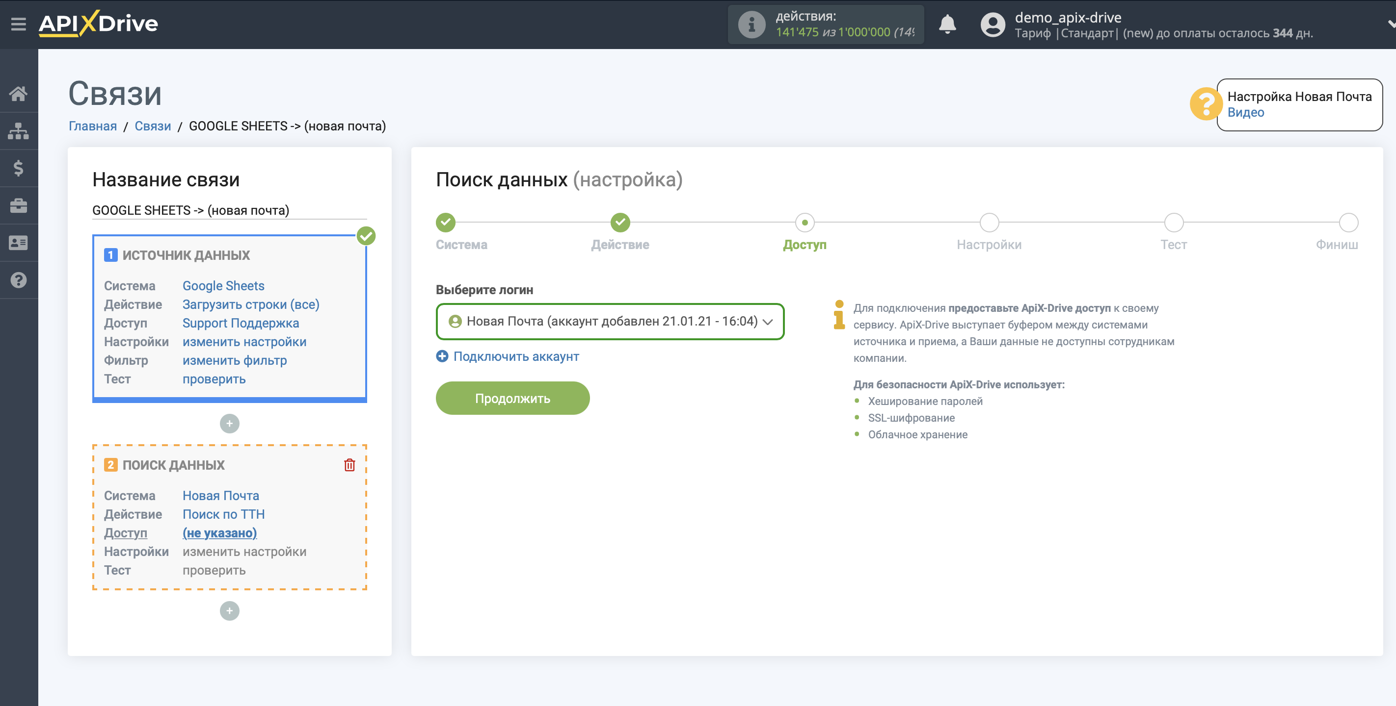This screenshot has height=706, width=1396.
Task: Click Подключить аккаунт link
Action: 508,356
